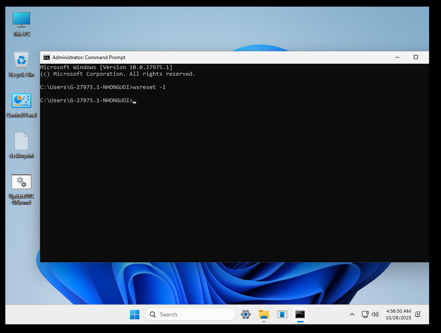Viewport: 441px width, 333px height.
Task: Select the desktop.ini file icon
Action: point(21,145)
